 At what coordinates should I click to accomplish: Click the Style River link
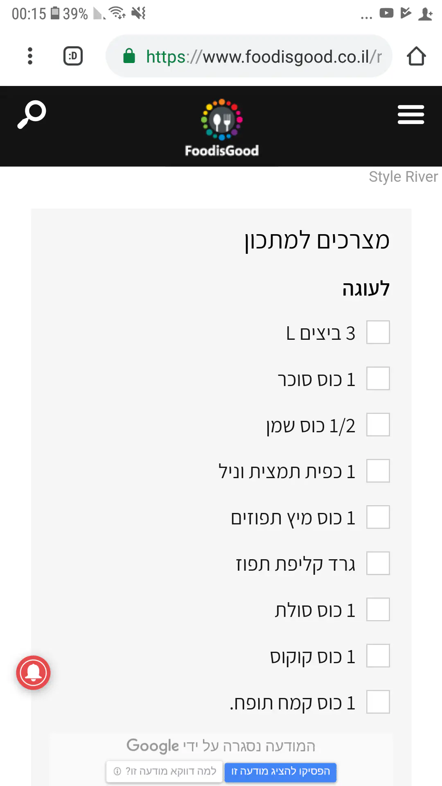403,177
